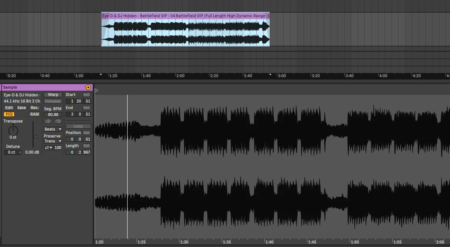Click the audio clip waveform in the arrangement

185,32
